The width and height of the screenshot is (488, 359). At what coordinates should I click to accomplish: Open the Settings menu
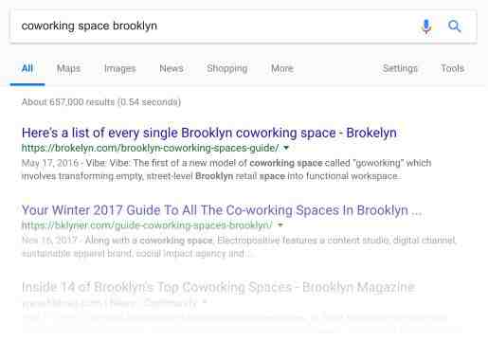[400, 68]
